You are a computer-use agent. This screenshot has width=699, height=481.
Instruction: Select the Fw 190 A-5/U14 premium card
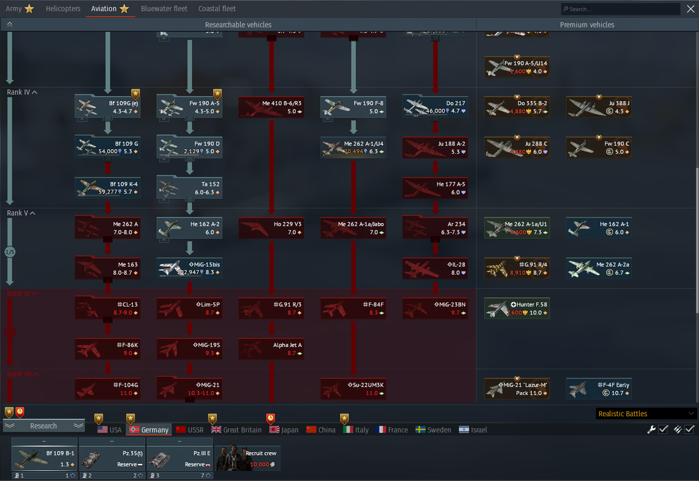tap(517, 67)
